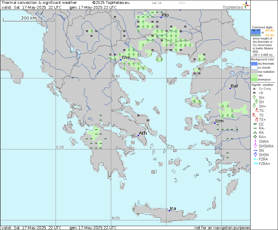This screenshot has width=278, height=230.
Task: Click the TS+ thunderstorm legend symbol
Action: coord(257,120)
